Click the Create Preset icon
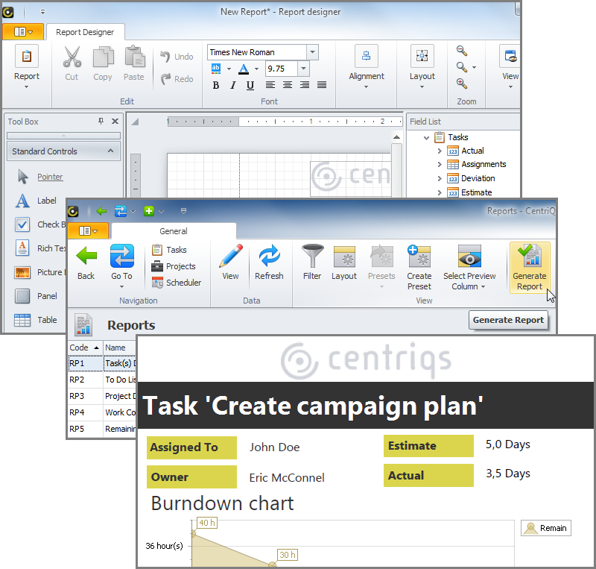The width and height of the screenshot is (596, 569). [x=419, y=257]
